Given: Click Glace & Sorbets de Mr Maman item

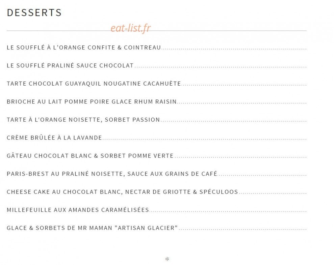Looking at the screenshot, I should click(92, 228).
